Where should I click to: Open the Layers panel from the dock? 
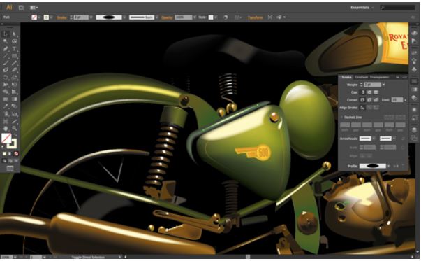tap(414, 129)
